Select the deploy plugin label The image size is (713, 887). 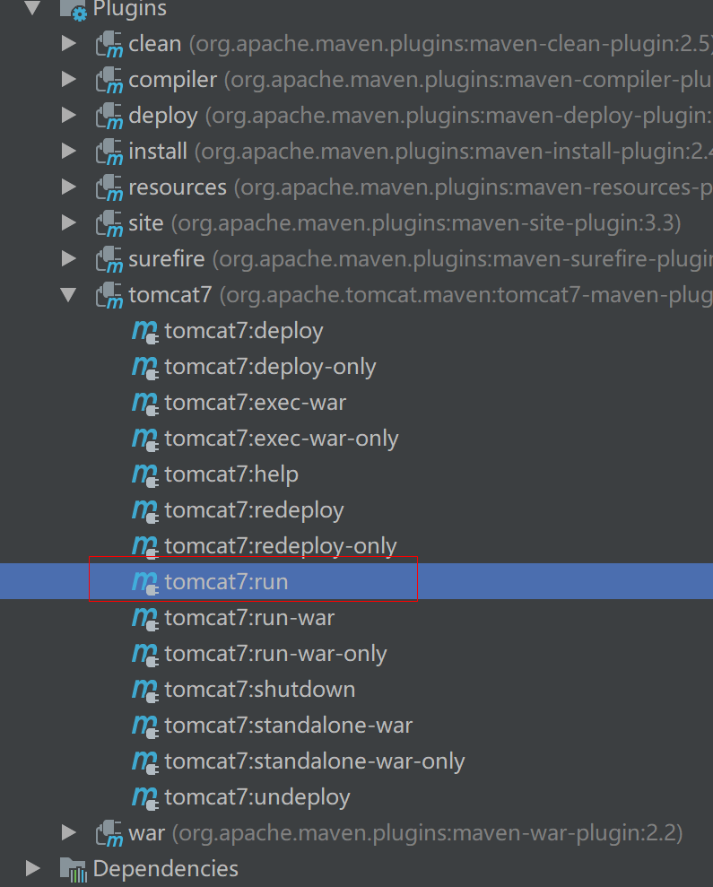coord(163,116)
